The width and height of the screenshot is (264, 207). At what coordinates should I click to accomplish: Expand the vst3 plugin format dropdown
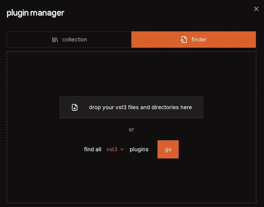point(115,149)
